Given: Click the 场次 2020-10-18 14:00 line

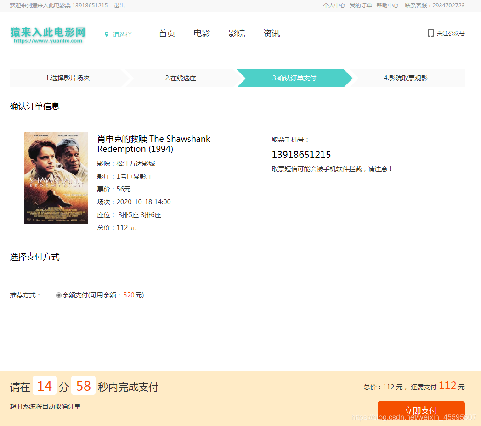Looking at the screenshot, I should (134, 202).
